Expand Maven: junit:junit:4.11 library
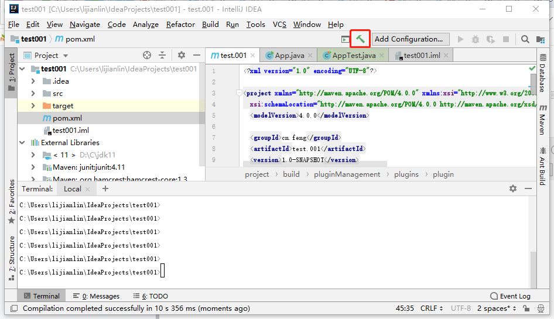554x319 pixels. pyautogui.click(x=33, y=167)
